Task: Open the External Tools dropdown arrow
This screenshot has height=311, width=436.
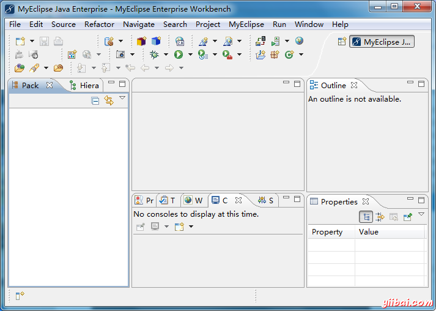Action: pos(240,54)
